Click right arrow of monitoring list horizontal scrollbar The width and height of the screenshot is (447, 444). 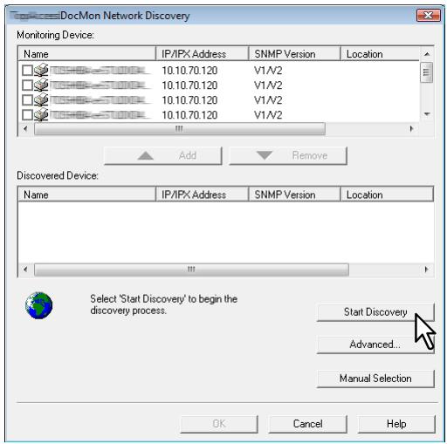411,128
